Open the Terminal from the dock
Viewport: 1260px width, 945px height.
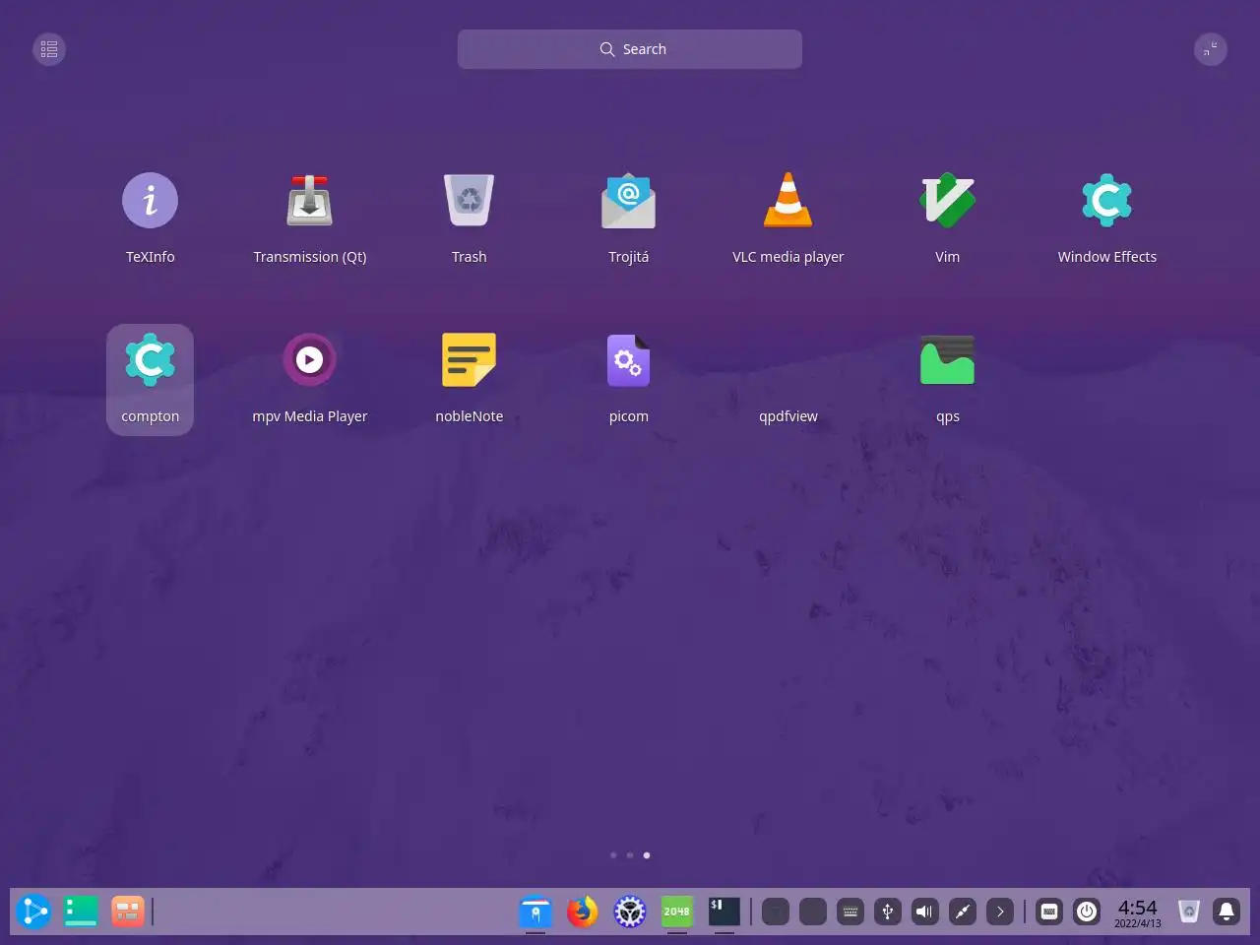[x=724, y=912]
